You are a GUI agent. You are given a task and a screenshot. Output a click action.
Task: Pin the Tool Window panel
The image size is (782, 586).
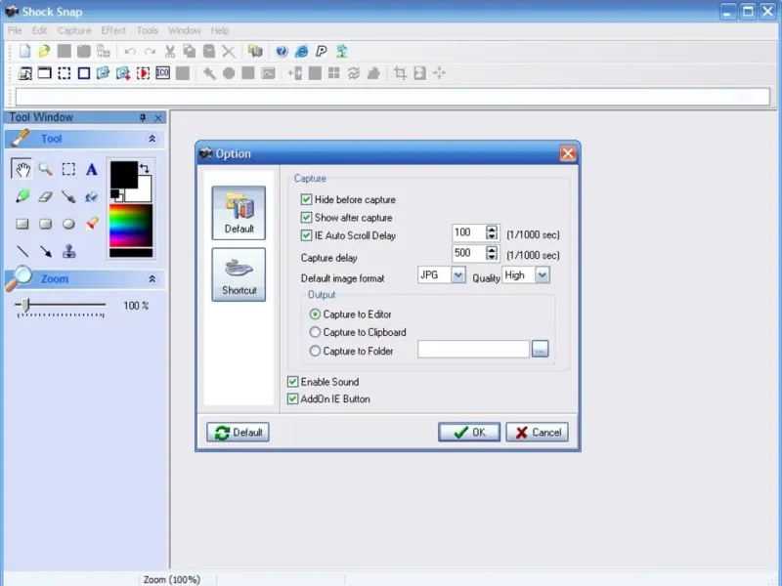143,117
